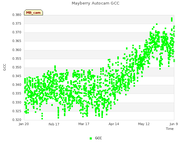Select the Jun 9 axis label
This screenshot has width=192, height=144.
pos(174,124)
